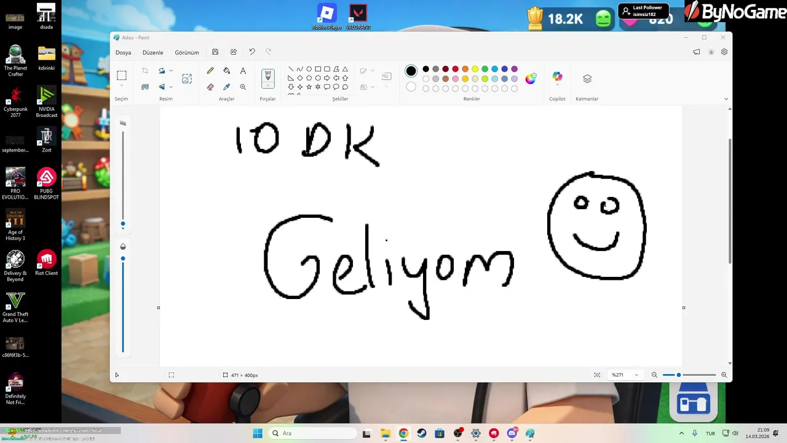This screenshot has width=787, height=443.
Task: Click the Save icon in title bar
Action: (215, 52)
